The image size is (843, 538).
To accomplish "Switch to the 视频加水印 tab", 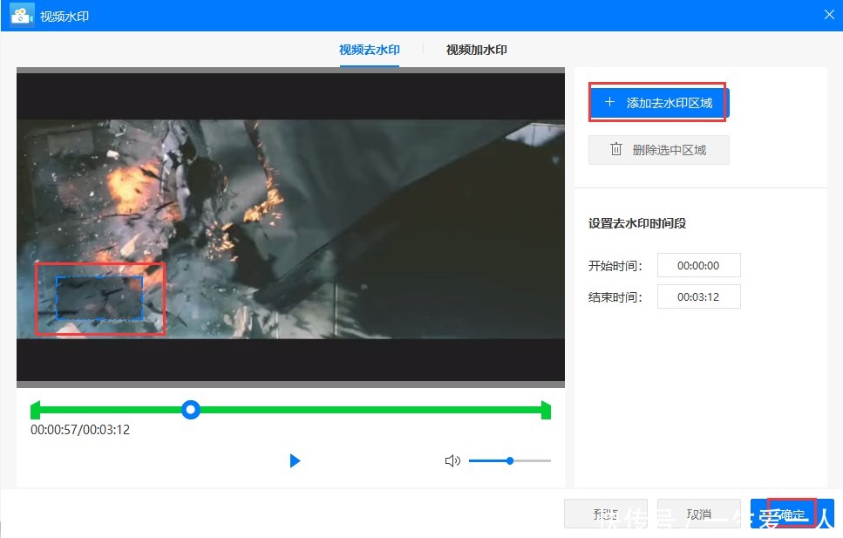I will pyautogui.click(x=476, y=50).
